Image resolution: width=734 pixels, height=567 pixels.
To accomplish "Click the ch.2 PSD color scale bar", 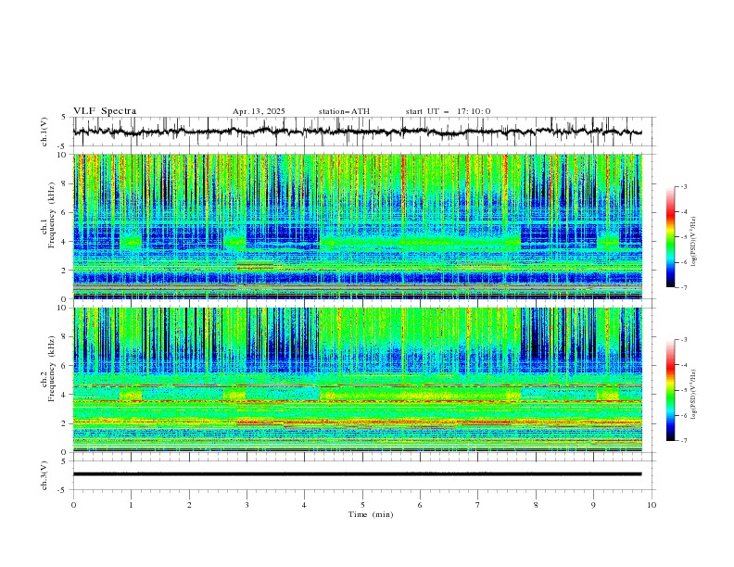I will pyautogui.click(x=670, y=390).
